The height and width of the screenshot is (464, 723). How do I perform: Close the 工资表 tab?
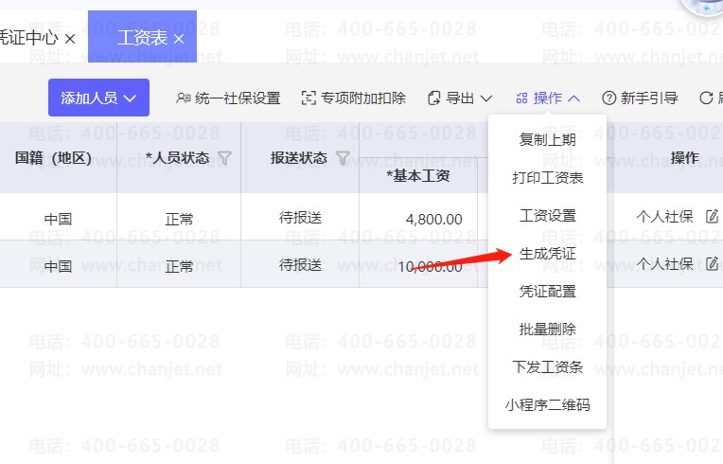pos(179,39)
